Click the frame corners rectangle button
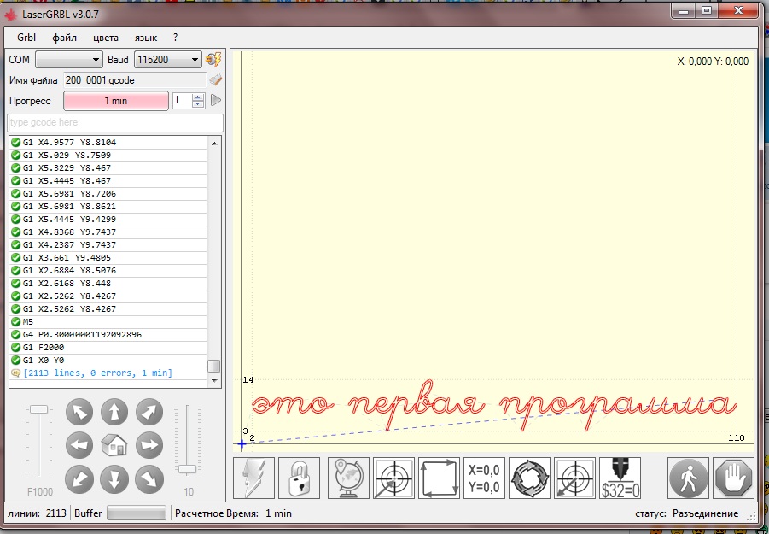769x534 pixels. (x=439, y=478)
